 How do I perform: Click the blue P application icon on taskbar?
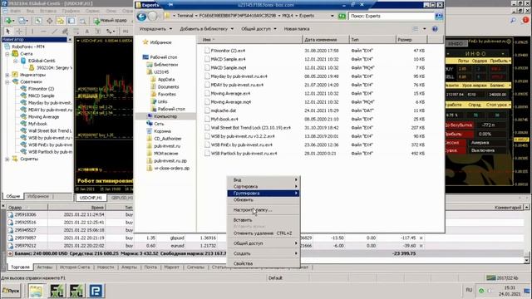click(96, 291)
